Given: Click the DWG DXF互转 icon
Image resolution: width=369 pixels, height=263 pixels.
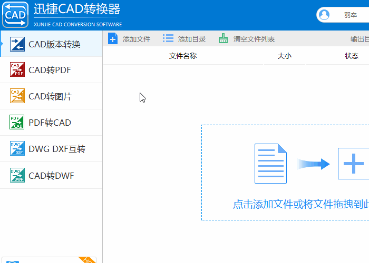Looking at the screenshot, I should pos(17,148).
